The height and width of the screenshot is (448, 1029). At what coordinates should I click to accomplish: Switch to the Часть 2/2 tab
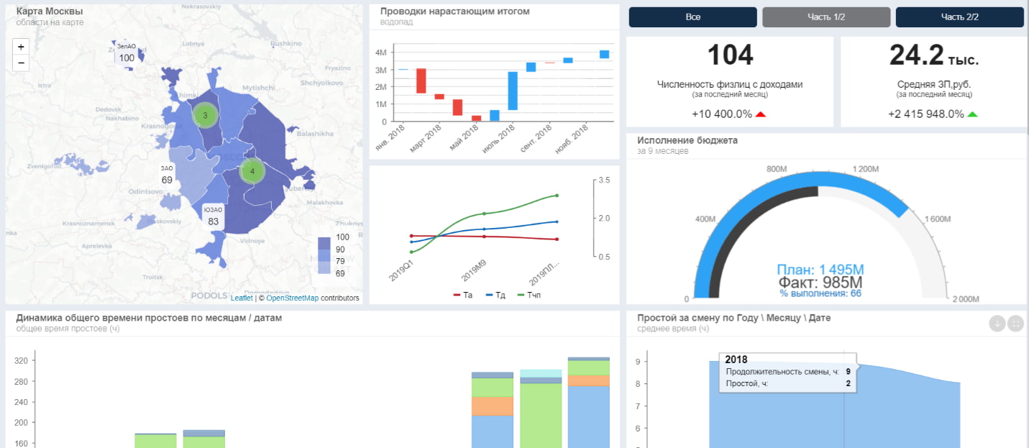pyautogui.click(x=960, y=17)
